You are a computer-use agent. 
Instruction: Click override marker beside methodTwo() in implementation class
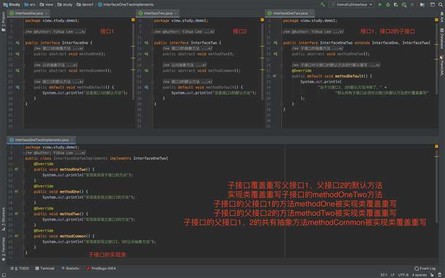(x=17, y=214)
